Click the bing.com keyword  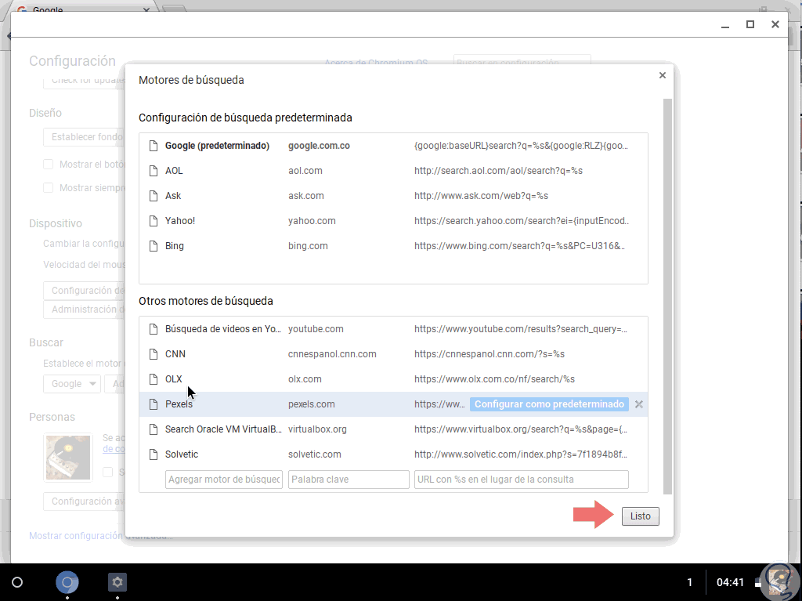point(308,246)
